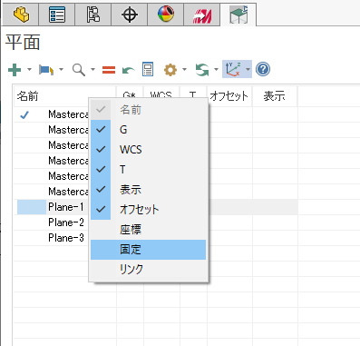Uncheck WCS in the column menu

point(148,150)
